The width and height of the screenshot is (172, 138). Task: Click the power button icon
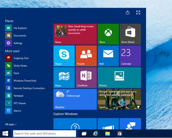128,13
